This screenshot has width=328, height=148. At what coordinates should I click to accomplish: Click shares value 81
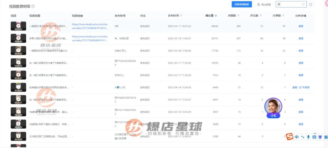[284, 26]
